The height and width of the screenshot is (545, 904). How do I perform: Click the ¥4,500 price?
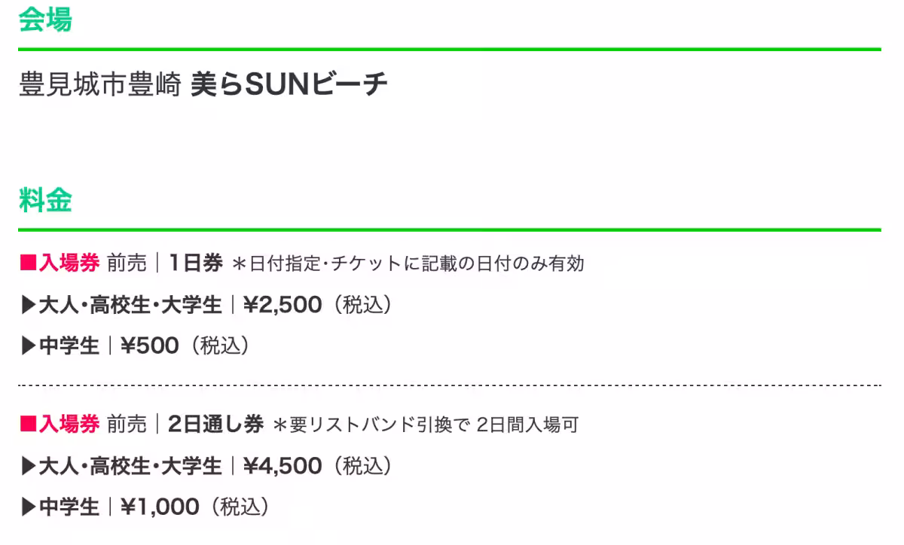[282, 467]
